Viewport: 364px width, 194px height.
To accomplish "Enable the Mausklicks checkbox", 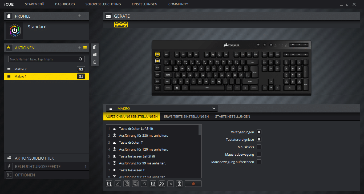I will (x=259, y=147).
